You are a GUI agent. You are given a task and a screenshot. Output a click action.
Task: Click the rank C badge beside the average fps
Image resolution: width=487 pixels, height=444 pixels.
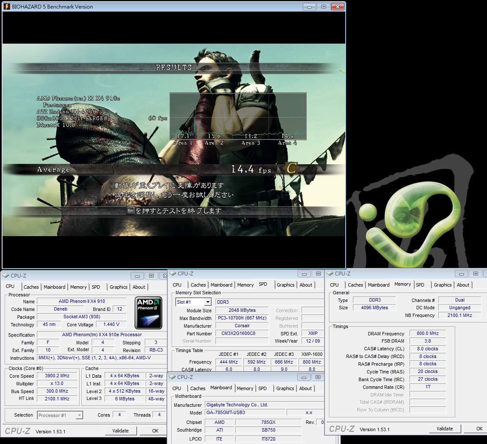291,169
